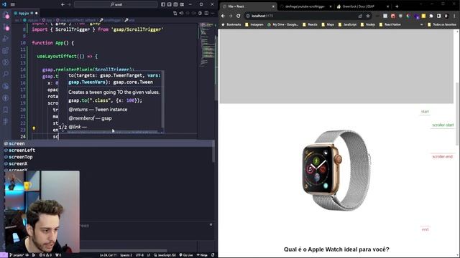Toggle primary side bar layout icon
The image size is (460, 258).
click(163, 4)
